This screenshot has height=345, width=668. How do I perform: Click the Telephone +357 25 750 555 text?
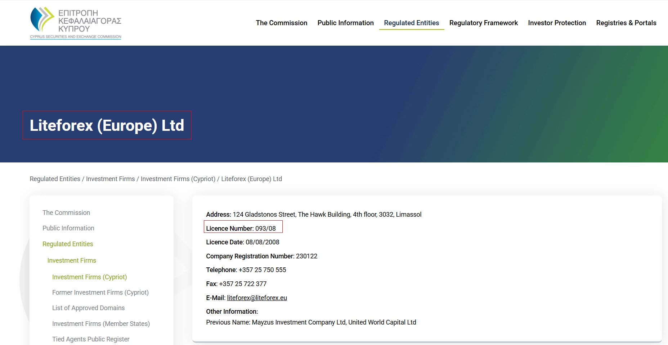point(246,270)
